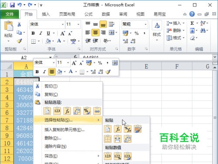Choose 删除(D)... in context menu
This screenshot has height=164, width=218.
pos(68,138)
